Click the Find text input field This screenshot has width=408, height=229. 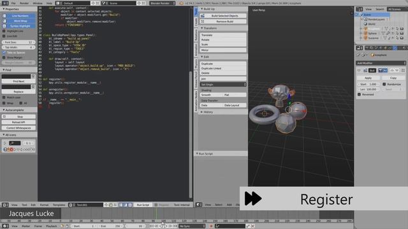point(16,76)
